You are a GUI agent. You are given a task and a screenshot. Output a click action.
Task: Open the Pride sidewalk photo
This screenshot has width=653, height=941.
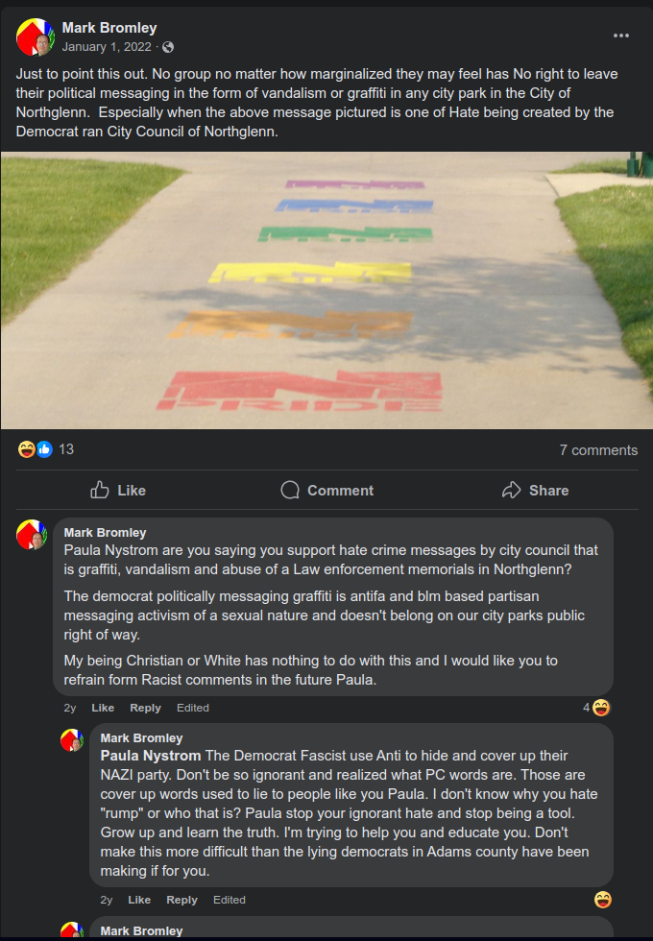(x=326, y=290)
